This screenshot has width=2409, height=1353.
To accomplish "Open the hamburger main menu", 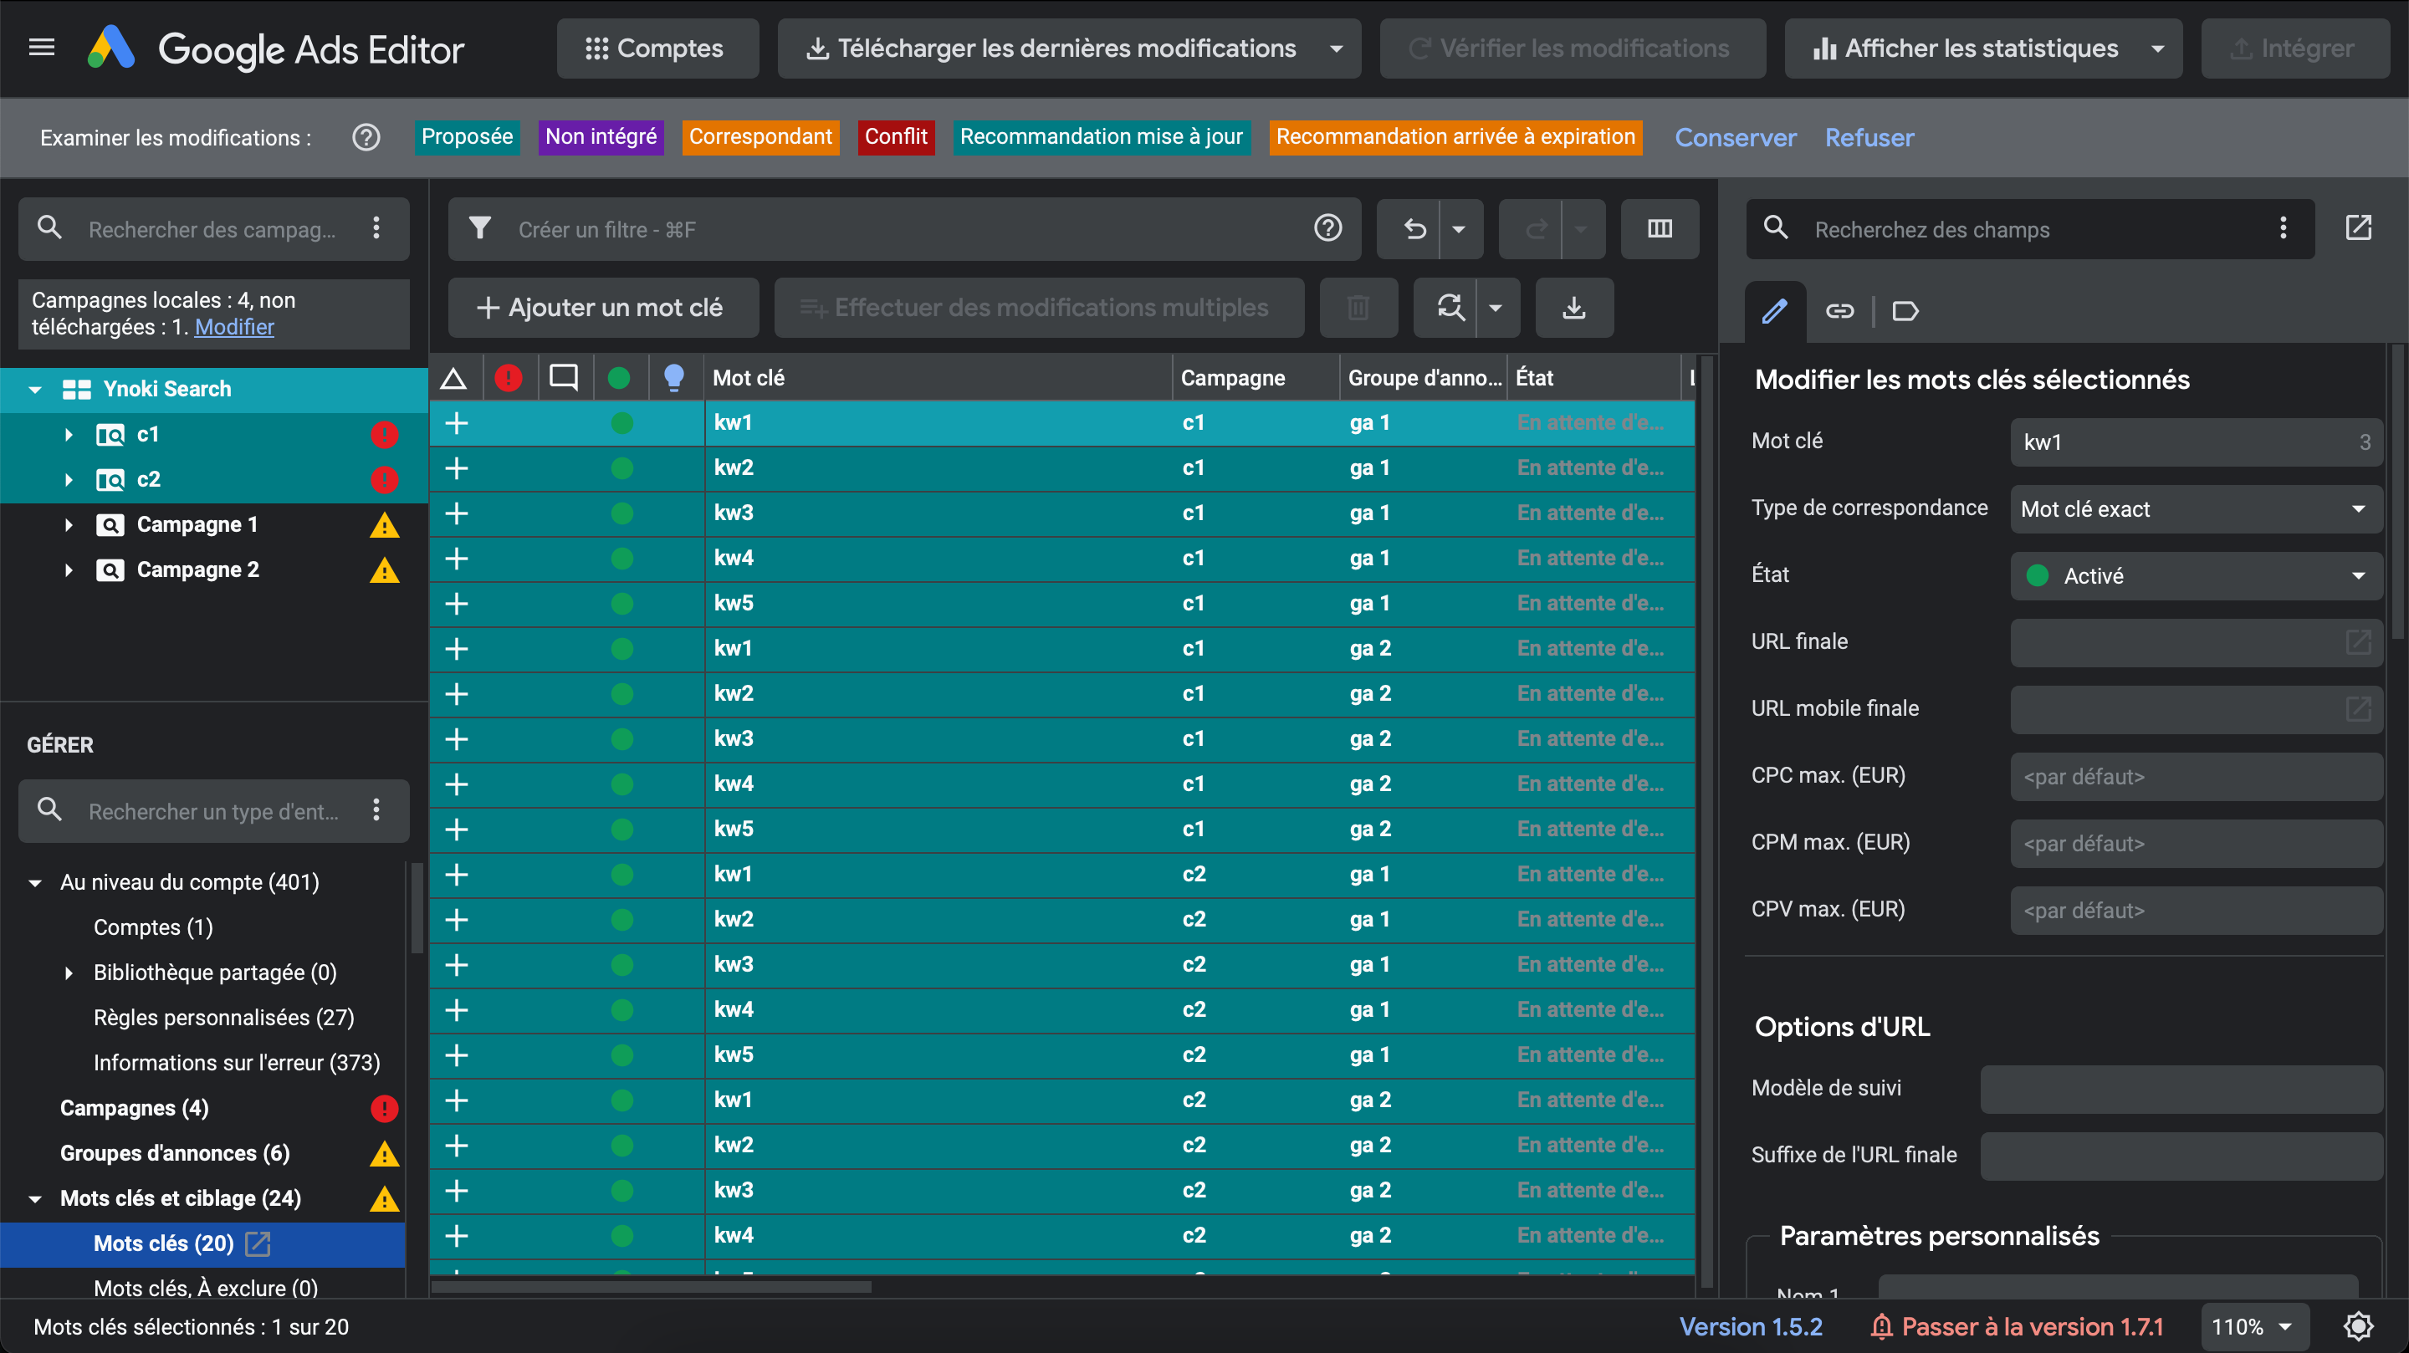I will 42,48.
